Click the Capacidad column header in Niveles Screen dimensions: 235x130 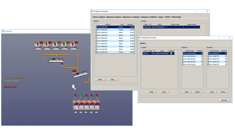coord(130,25)
